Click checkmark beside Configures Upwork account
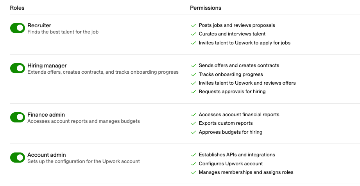Image resolution: width=360 pixels, height=186 pixels. [x=193, y=164]
